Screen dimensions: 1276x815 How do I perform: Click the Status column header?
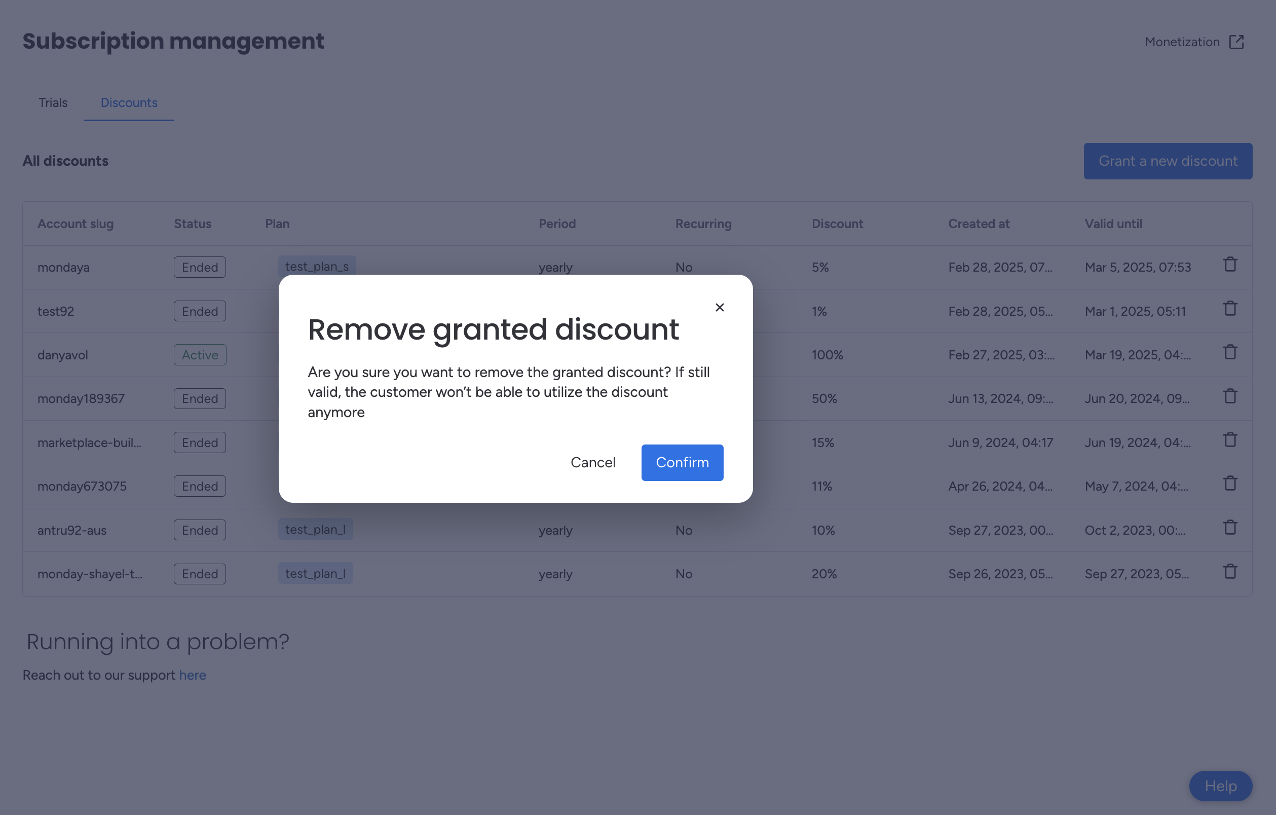(x=193, y=224)
